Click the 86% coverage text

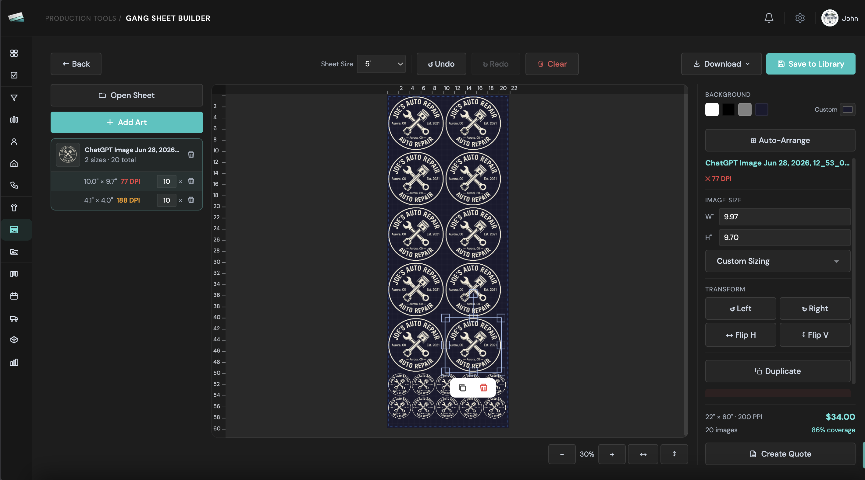pos(833,430)
